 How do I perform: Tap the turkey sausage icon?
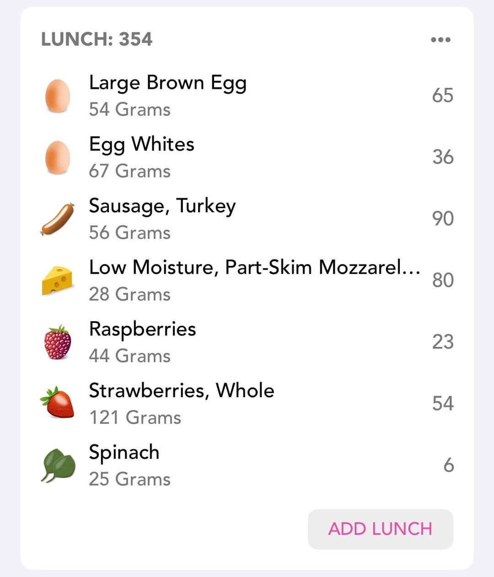click(58, 219)
